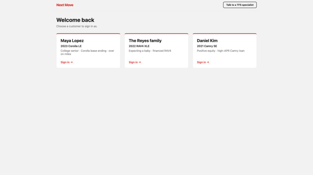Viewport: 313px width, 175px height.
Task: Click the 2021 Camry SE text
Action: (207, 46)
